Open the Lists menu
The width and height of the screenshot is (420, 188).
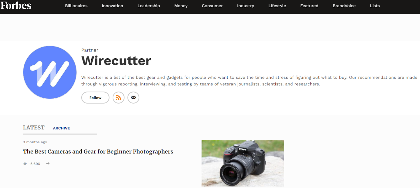(x=375, y=6)
